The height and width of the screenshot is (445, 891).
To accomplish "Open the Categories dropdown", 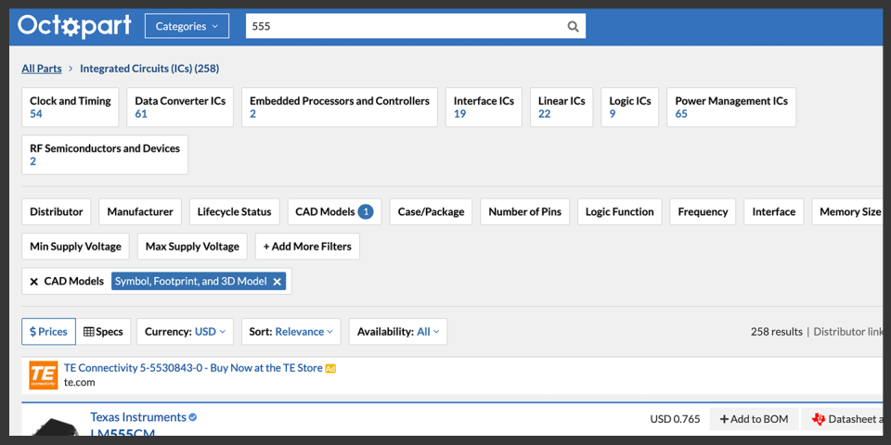I will pos(187,26).
